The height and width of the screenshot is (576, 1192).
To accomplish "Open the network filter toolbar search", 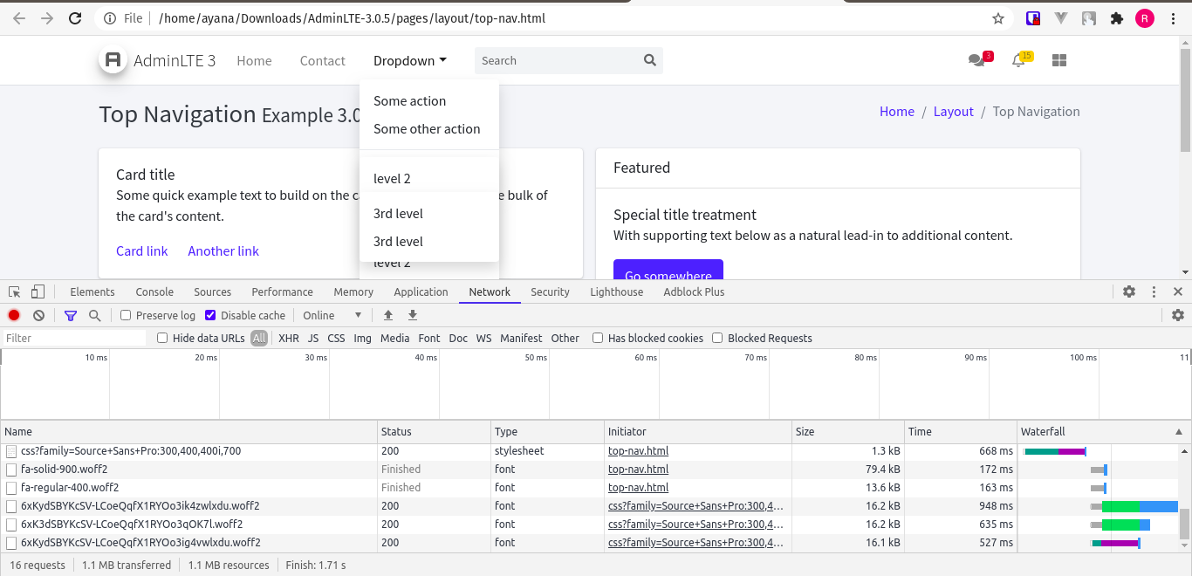I will click(94, 315).
